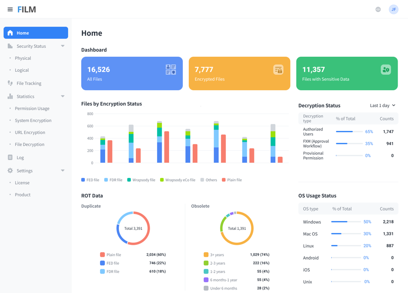
Task: Toggle FED file legend series
Action: (x=90, y=180)
